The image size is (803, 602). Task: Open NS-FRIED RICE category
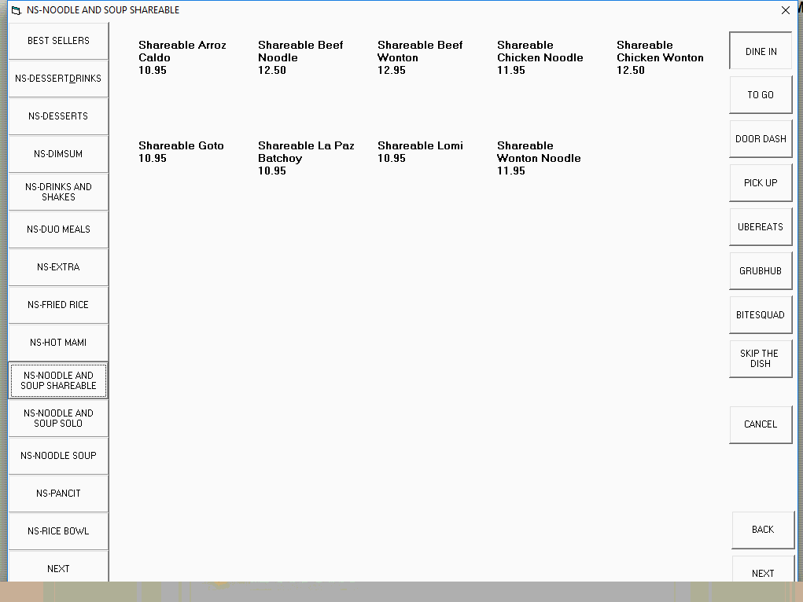pos(58,305)
